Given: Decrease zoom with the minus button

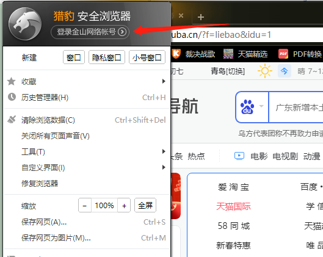Looking at the screenshot, I should pyautogui.click(x=85, y=205).
